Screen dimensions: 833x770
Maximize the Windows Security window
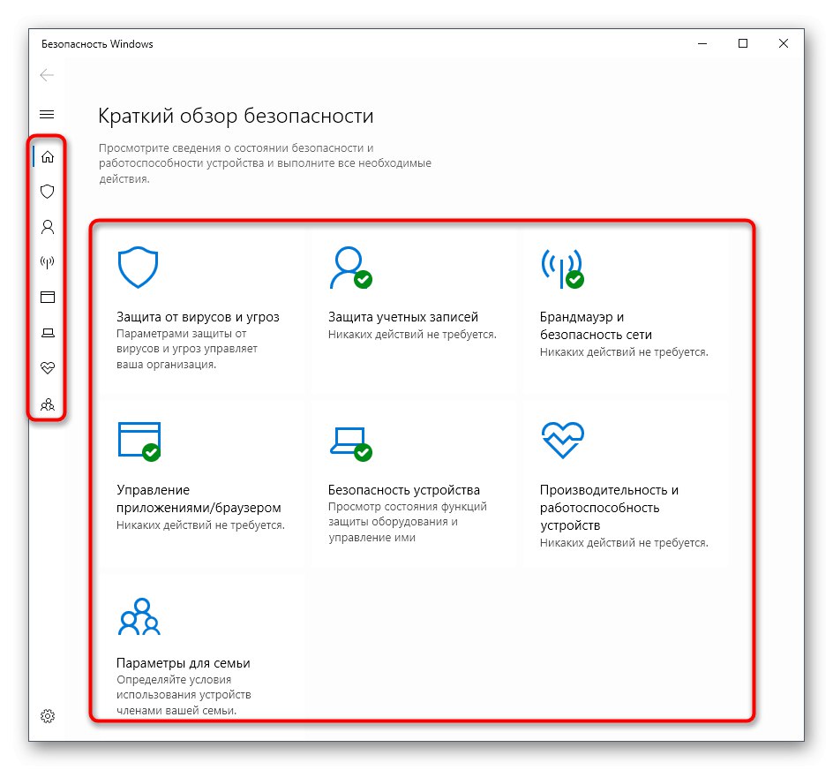743,43
